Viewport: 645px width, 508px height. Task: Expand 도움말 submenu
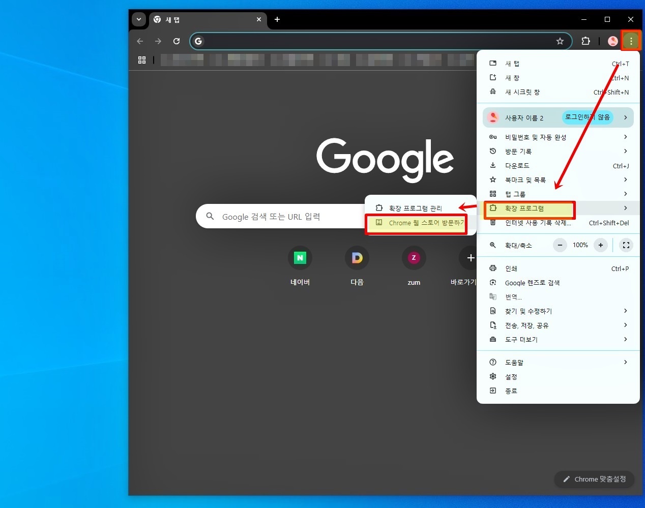pyautogui.click(x=558, y=363)
